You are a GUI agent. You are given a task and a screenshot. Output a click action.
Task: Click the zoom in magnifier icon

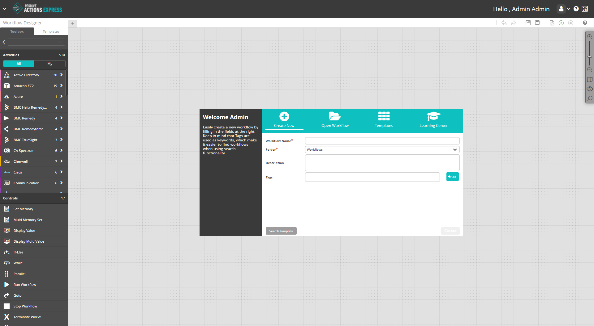590,37
